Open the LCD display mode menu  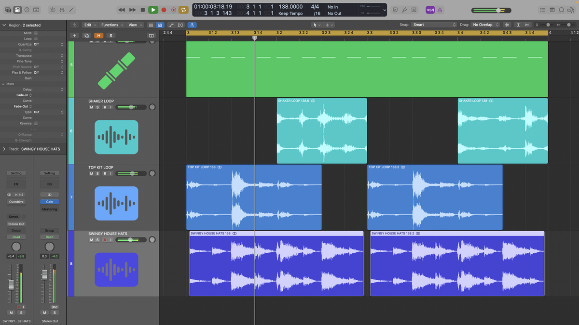384,10
